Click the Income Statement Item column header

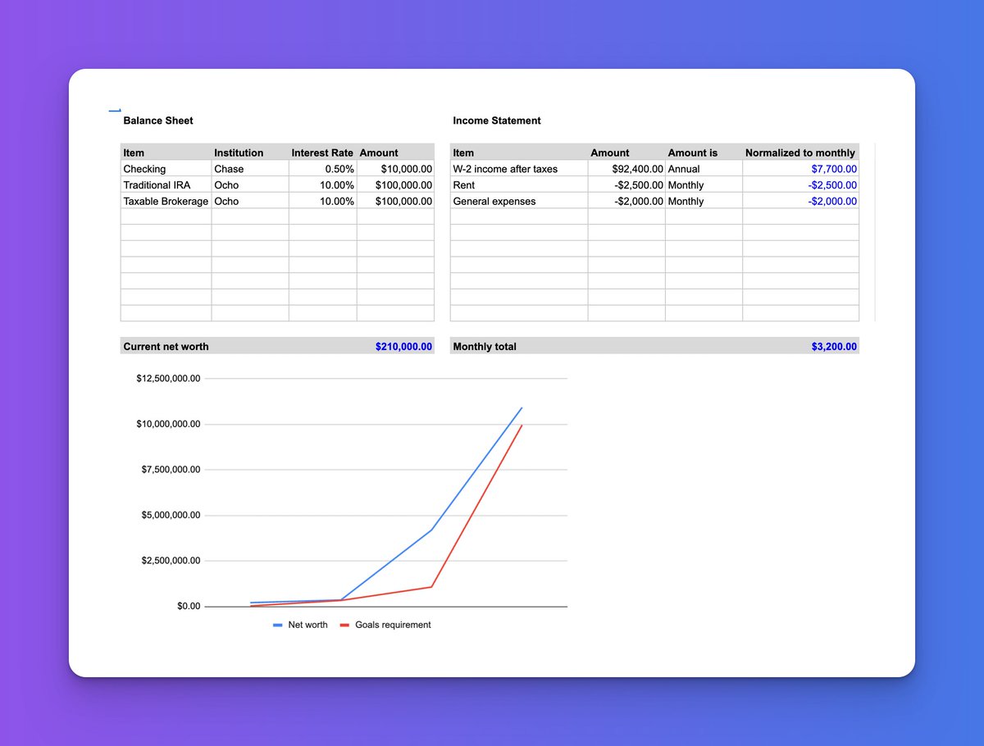coord(519,152)
